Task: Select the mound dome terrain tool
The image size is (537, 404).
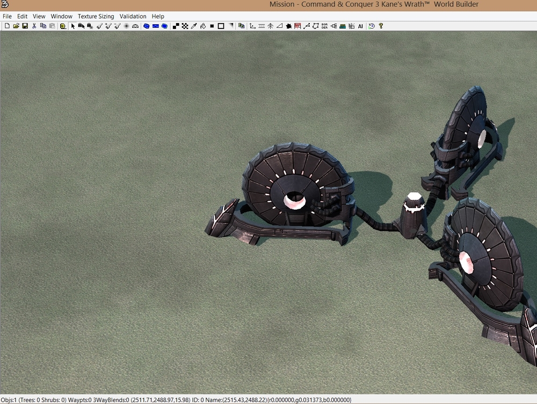Action: [135, 26]
